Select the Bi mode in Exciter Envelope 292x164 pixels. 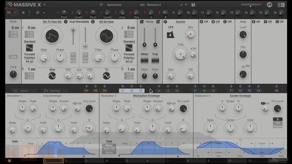[x=278, y=119]
